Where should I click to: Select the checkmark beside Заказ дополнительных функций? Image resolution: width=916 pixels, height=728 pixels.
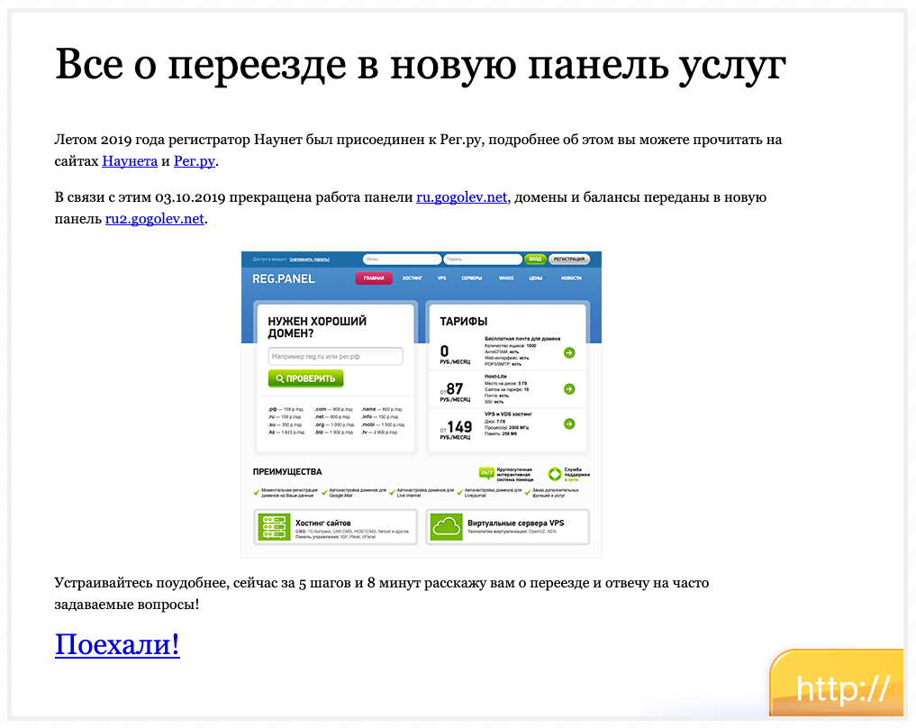528,492
